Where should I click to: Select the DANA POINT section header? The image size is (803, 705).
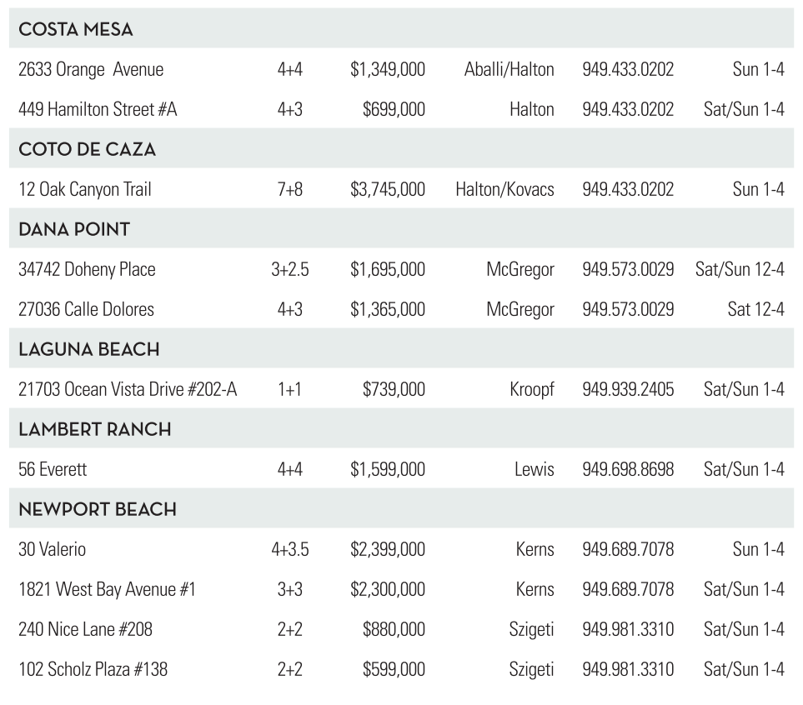tap(74, 230)
